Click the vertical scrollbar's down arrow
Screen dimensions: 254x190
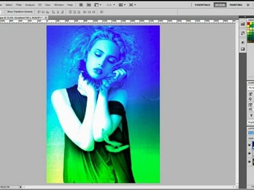tap(237, 184)
